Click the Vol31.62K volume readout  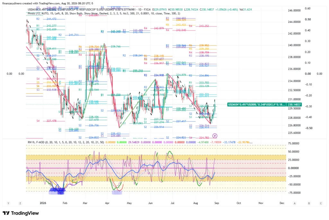click(x=246, y=9)
